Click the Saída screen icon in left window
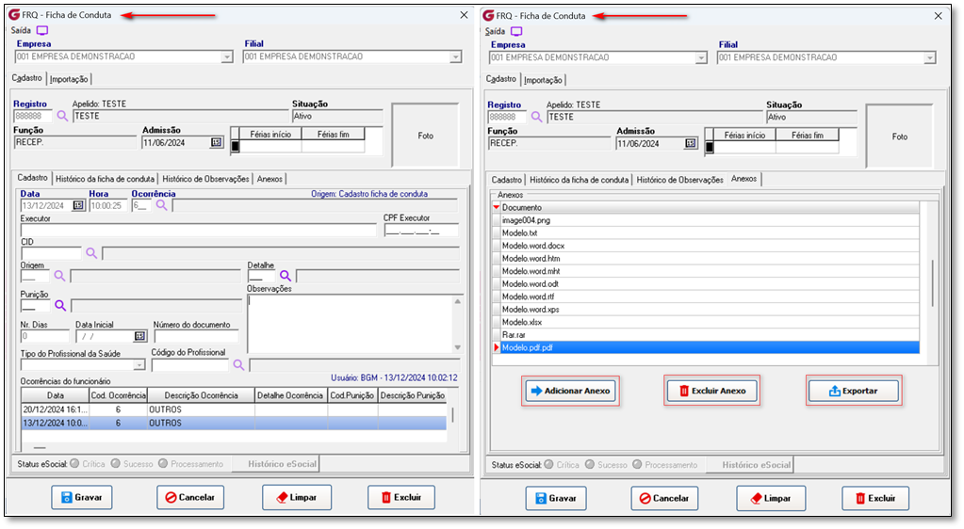The width and height of the screenshot is (964, 529). click(x=41, y=30)
